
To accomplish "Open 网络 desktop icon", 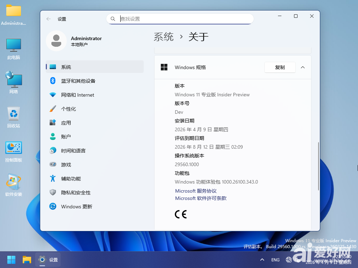I will click(14, 82).
